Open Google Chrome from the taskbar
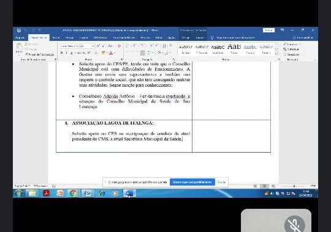This screenshot has width=331, height=232. click(x=74, y=194)
